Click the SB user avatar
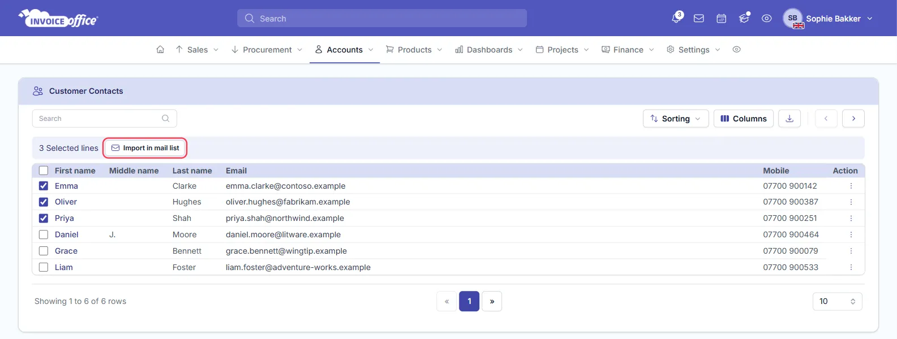Image resolution: width=897 pixels, height=339 pixels. tap(793, 19)
